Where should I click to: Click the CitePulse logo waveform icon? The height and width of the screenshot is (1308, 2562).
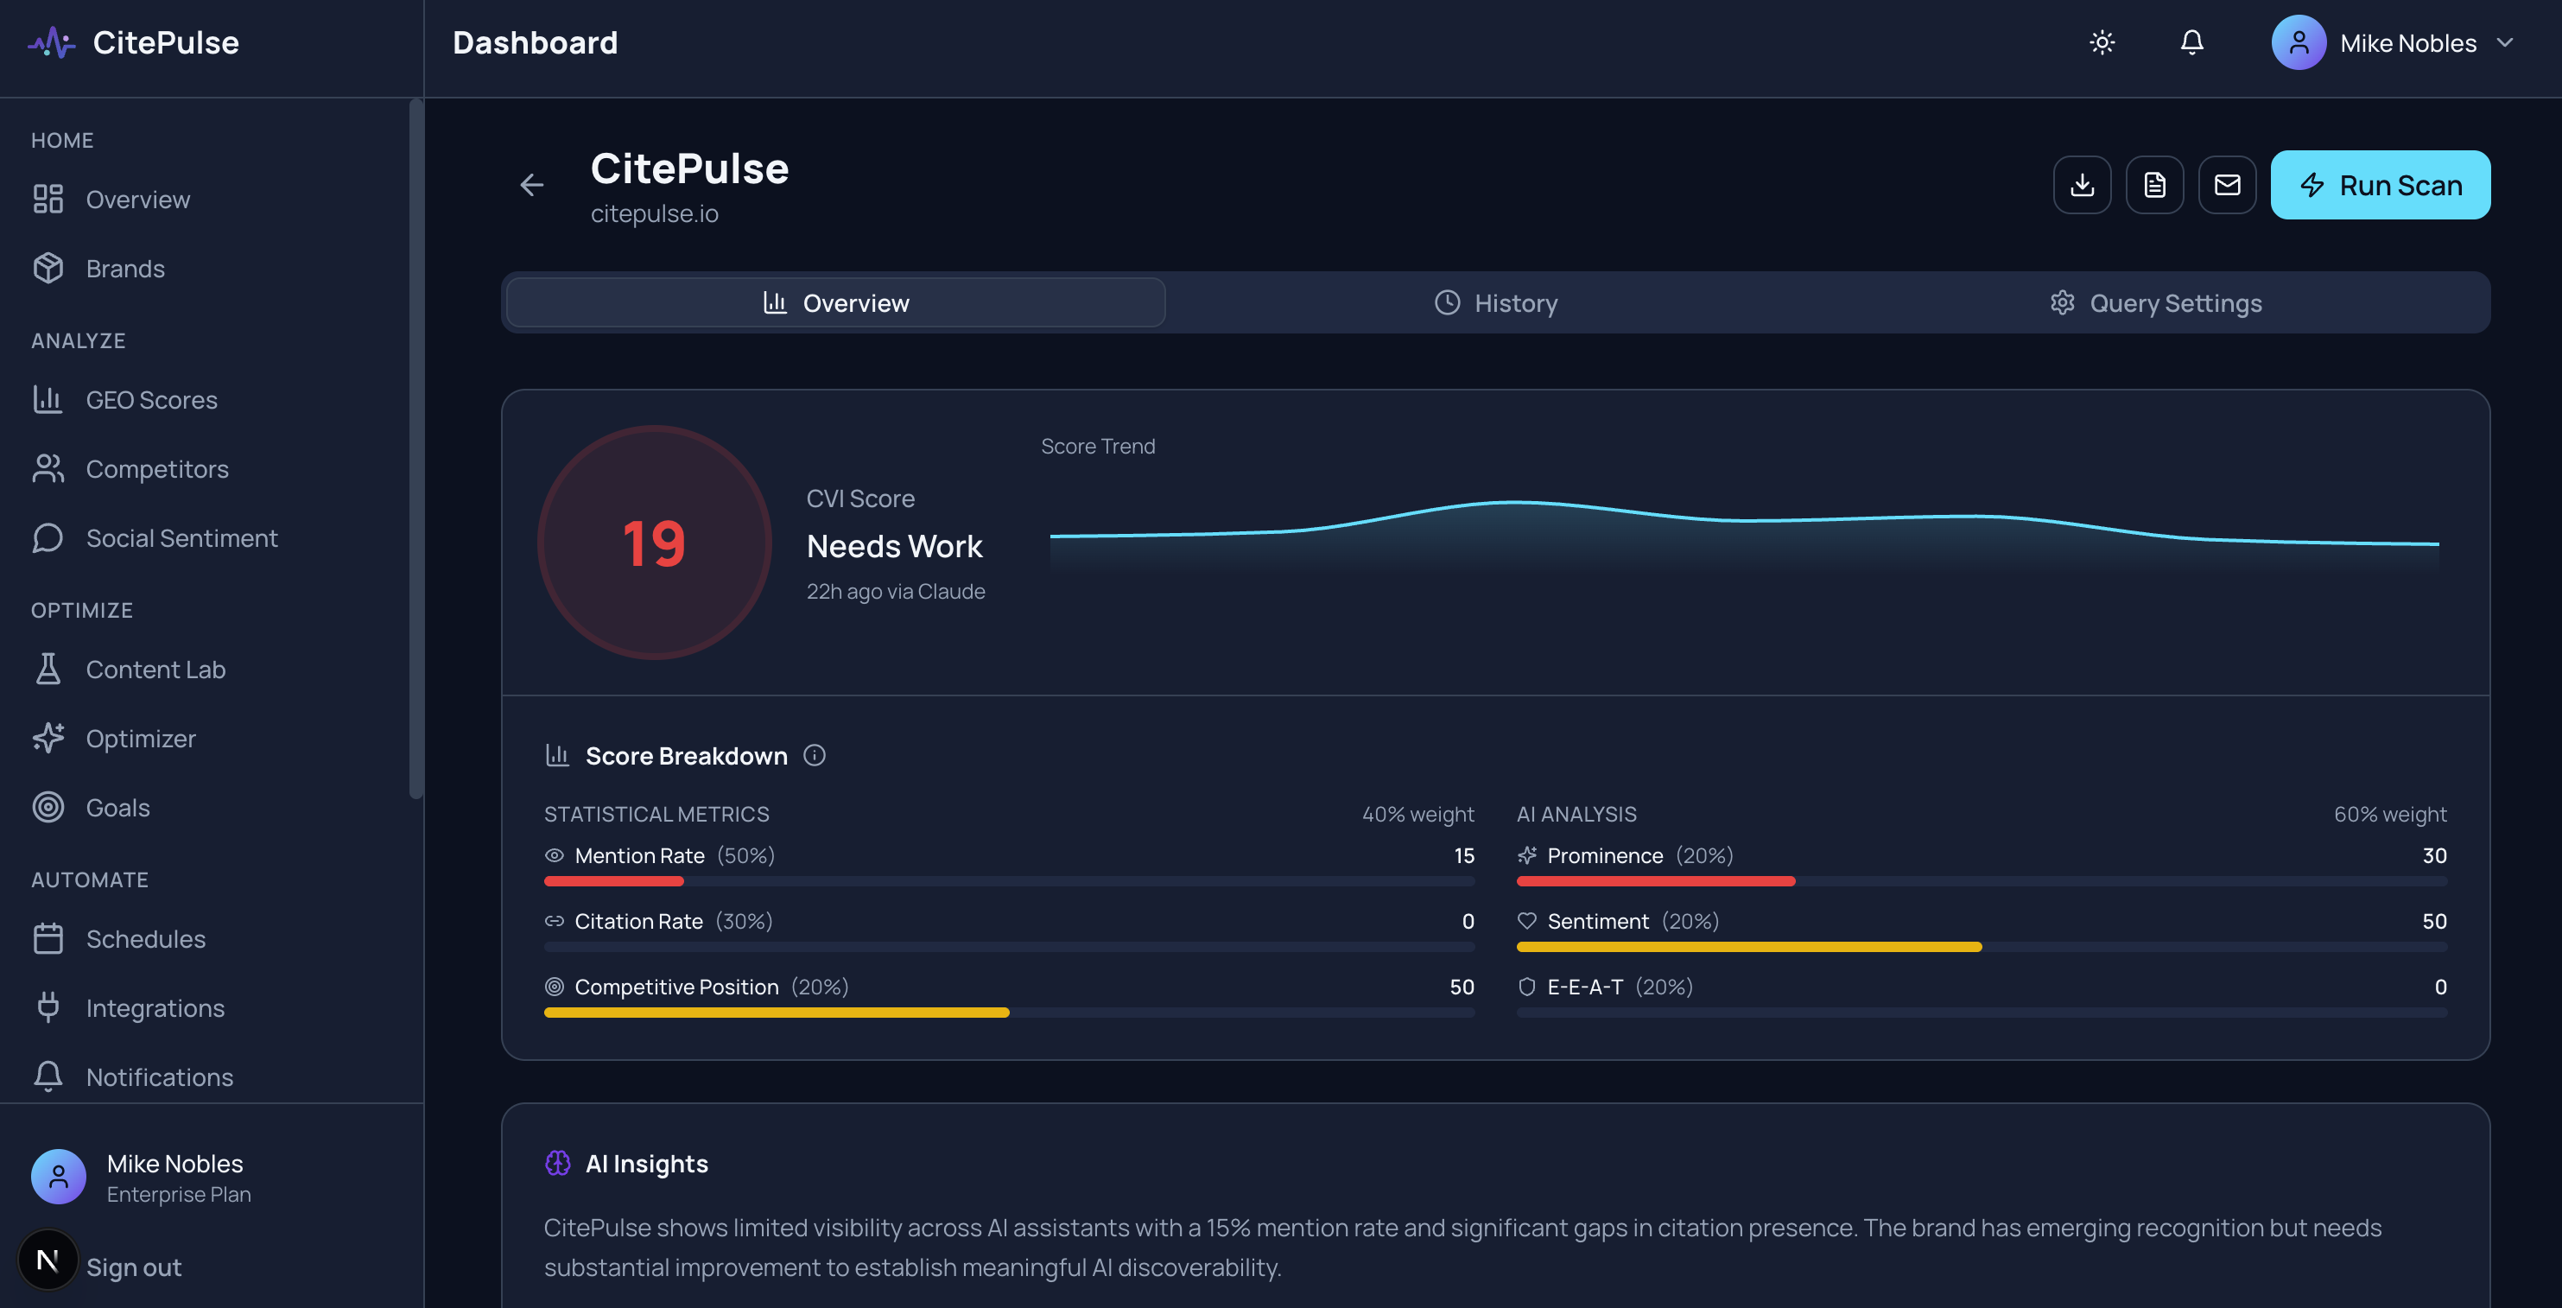tap(51, 41)
